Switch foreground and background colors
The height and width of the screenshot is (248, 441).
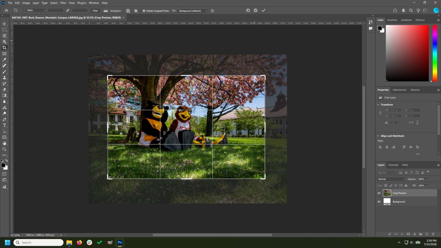[6, 160]
